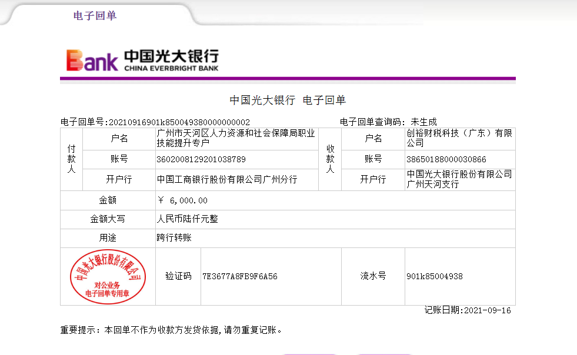Click the 验证码 label cell
The width and height of the screenshot is (577, 355).
tap(178, 276)
